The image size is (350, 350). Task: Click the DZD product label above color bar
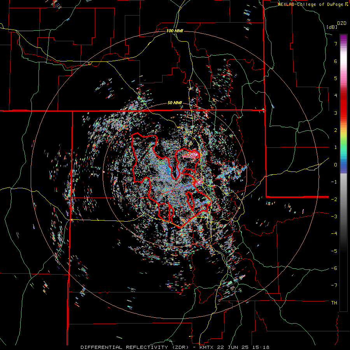342,23
